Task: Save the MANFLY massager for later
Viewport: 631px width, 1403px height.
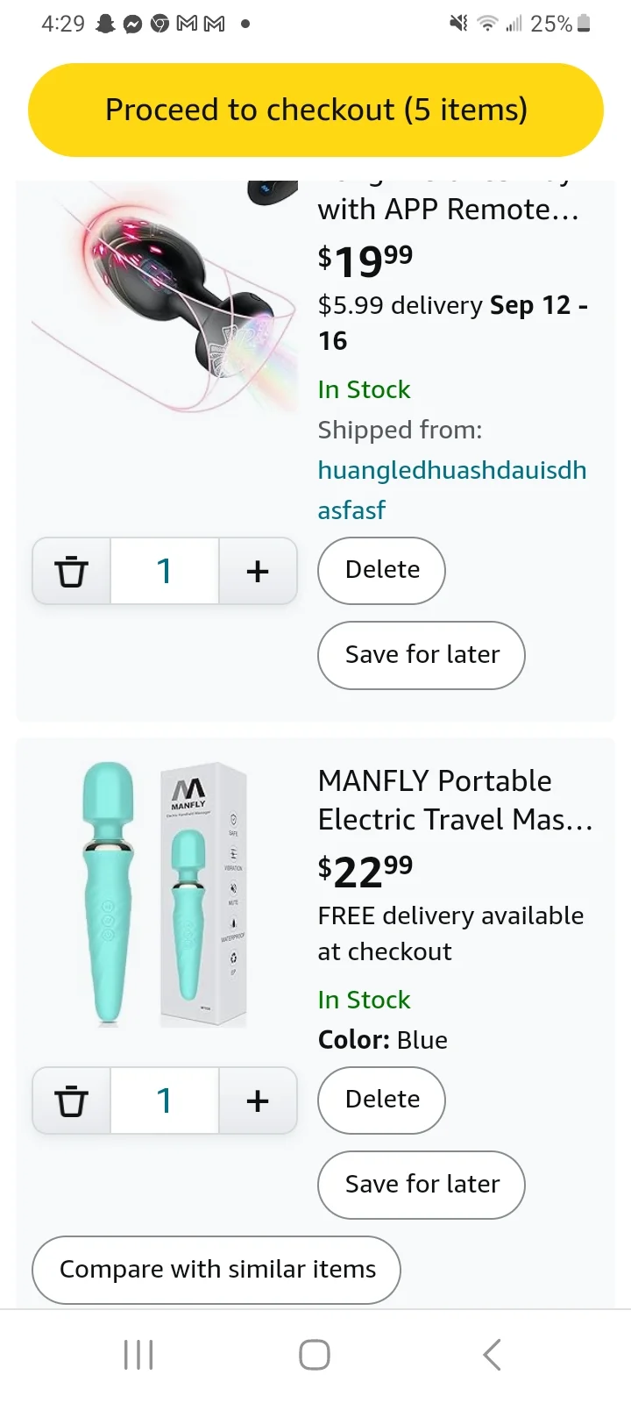Action: [422, 1185]
